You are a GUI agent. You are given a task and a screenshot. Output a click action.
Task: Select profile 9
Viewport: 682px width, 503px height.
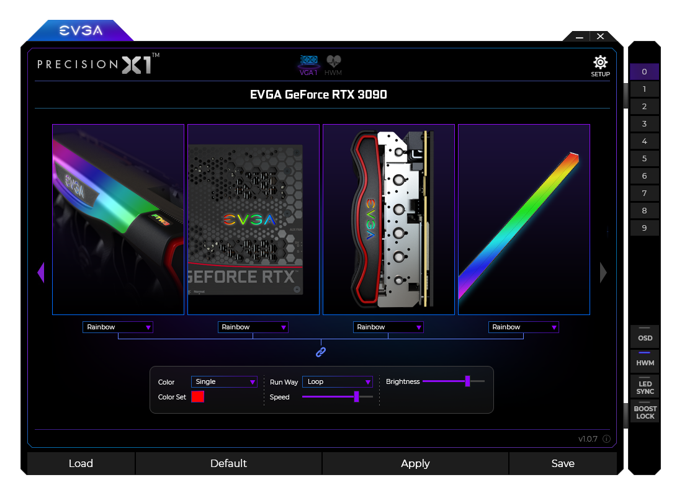click(x=645, y=228)
